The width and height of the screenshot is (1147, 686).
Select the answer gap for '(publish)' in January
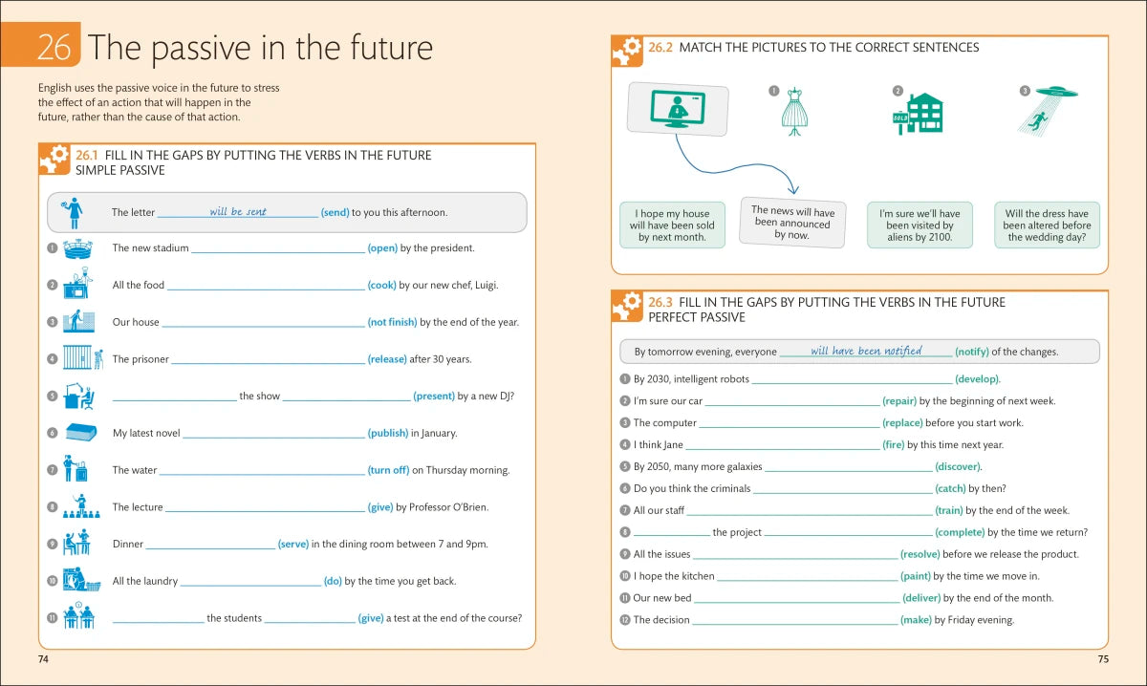click(x=273, y=434)
